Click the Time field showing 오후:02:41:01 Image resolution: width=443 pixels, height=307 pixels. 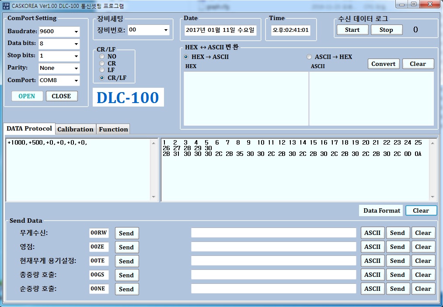click(291, 30)
